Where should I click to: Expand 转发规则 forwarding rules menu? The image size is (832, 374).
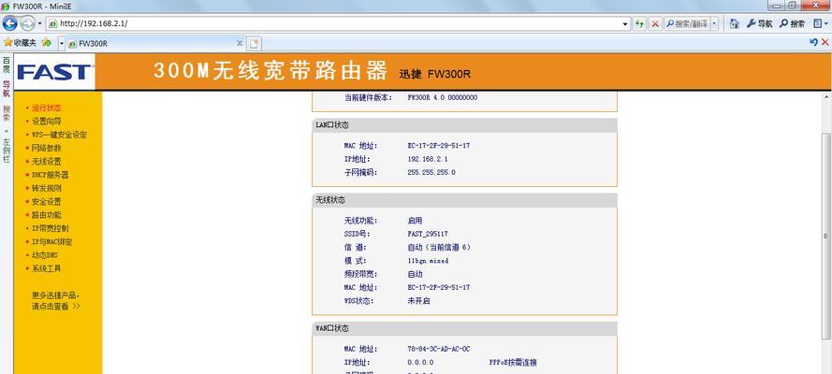(46, 188)
